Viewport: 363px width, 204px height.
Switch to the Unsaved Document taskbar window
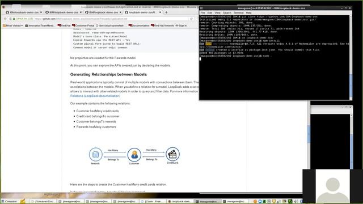coord(43,202)
